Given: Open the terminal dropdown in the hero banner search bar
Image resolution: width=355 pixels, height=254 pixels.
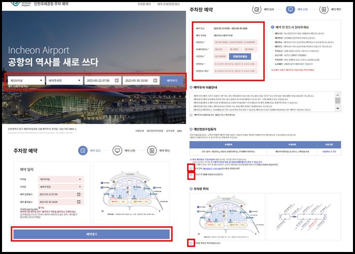Looking at the screenshot, I should pos(26,81).
